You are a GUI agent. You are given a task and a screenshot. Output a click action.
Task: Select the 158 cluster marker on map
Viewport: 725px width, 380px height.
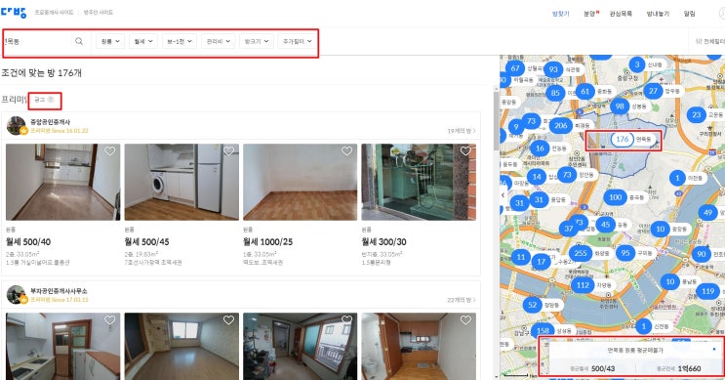[x=543, y=330]
